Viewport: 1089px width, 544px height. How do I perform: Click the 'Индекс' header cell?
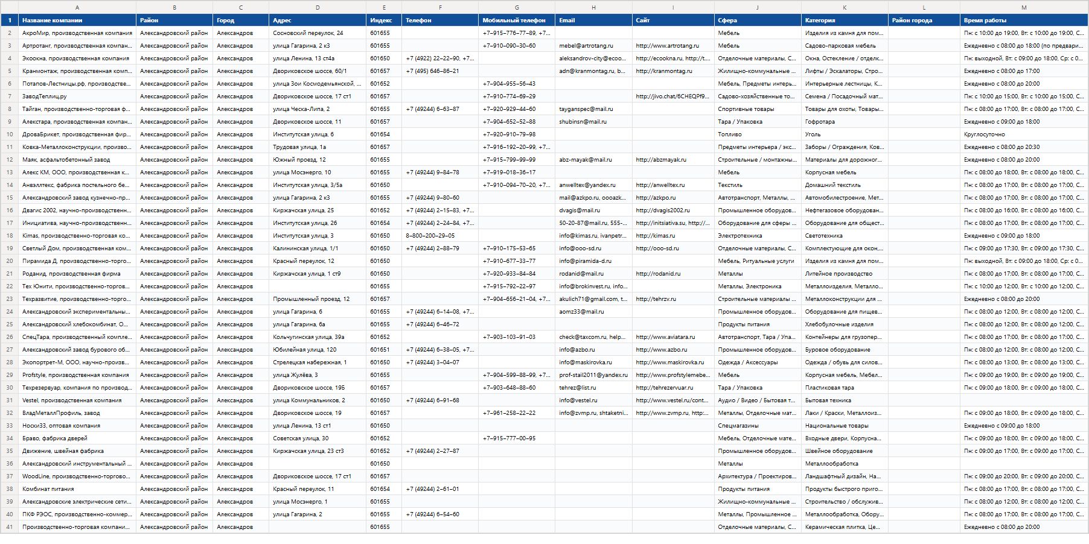(x=384, y=20)
